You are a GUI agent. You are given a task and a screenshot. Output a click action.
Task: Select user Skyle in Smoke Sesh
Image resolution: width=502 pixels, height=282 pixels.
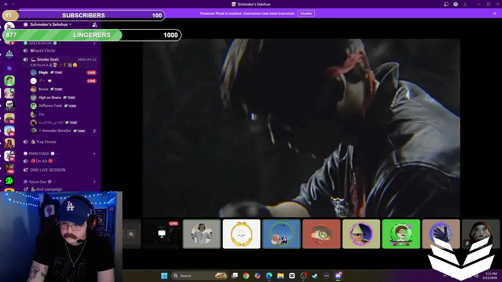pos(43,72)
